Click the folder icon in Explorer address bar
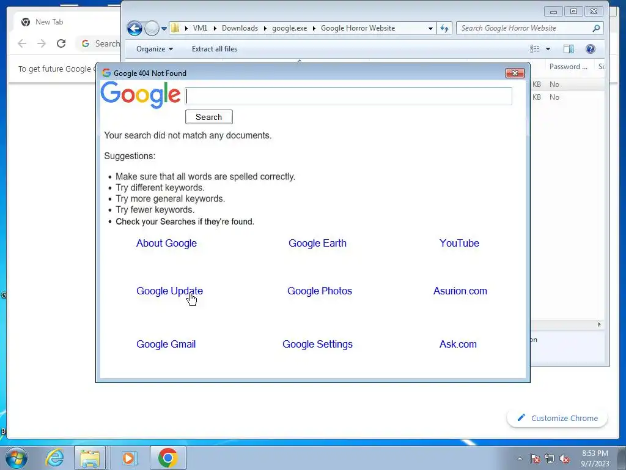The height and width of the screenshot is (470, 626). [x=175, y=28]
